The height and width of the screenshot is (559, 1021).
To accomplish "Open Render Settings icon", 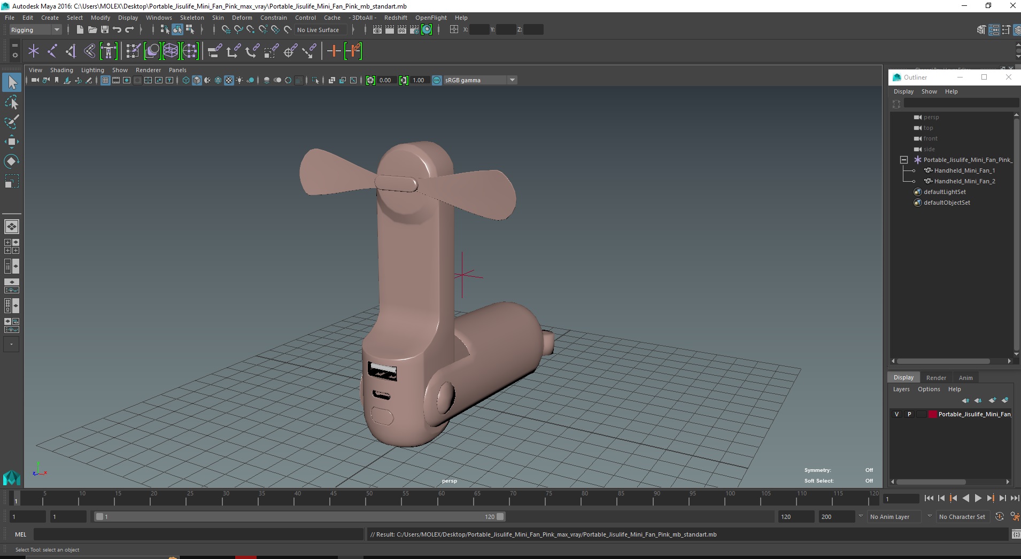I will [414, 30].
